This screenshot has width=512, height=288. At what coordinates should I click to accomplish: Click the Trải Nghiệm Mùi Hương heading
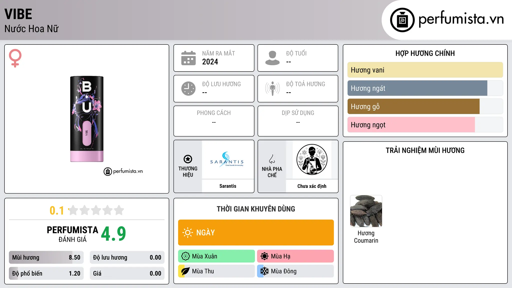coord(425,150)
